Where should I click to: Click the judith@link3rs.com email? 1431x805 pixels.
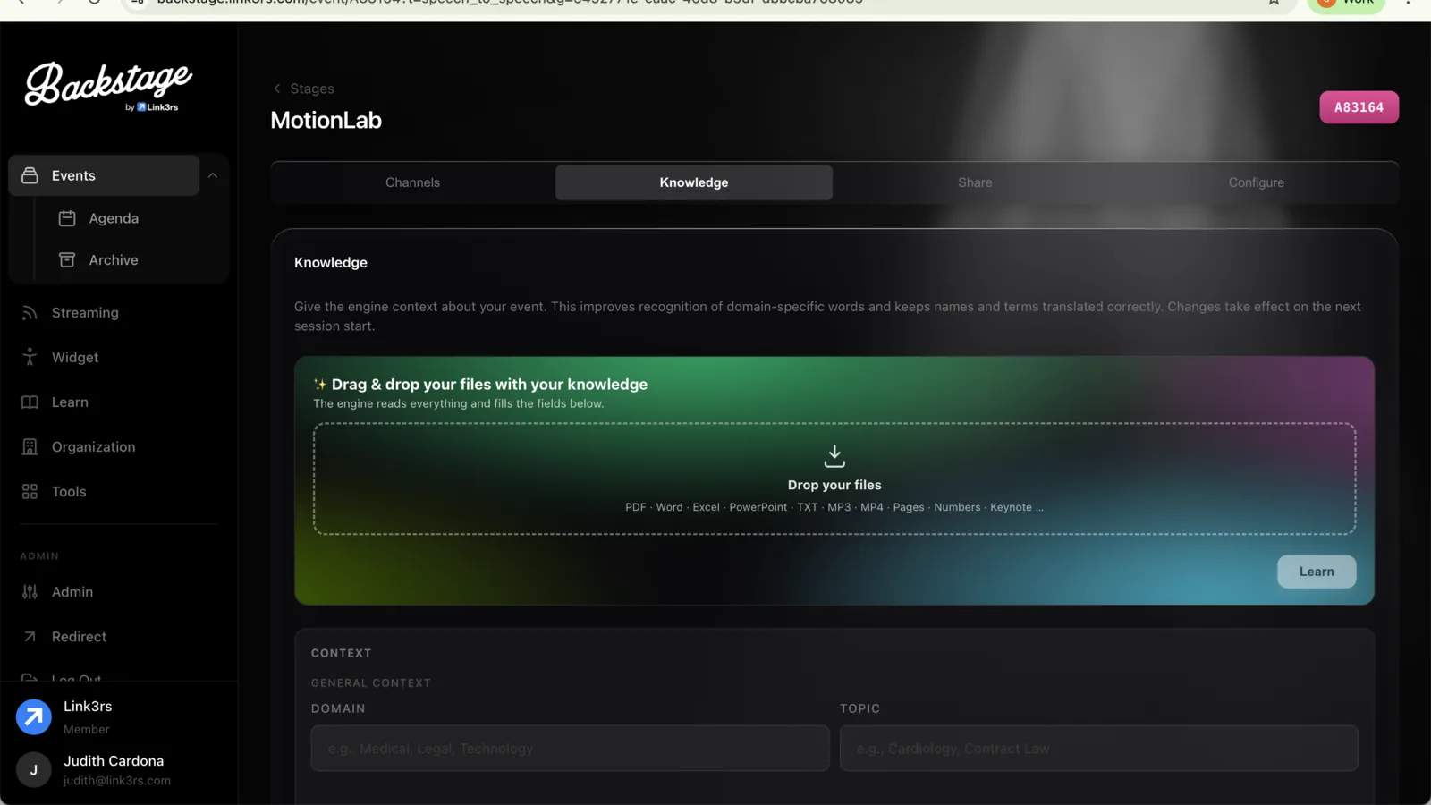click(x=117, y=781)
